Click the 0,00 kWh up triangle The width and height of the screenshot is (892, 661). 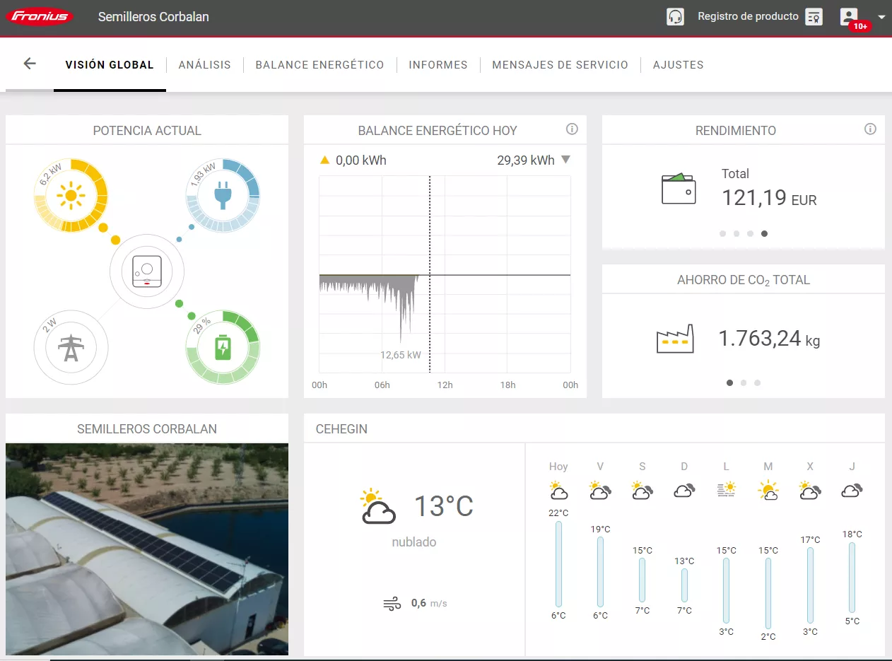(x=325, y=160)
